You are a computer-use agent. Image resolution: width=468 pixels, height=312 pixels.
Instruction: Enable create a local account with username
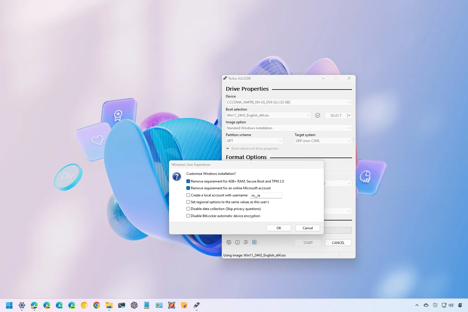(x=188, y=195)
